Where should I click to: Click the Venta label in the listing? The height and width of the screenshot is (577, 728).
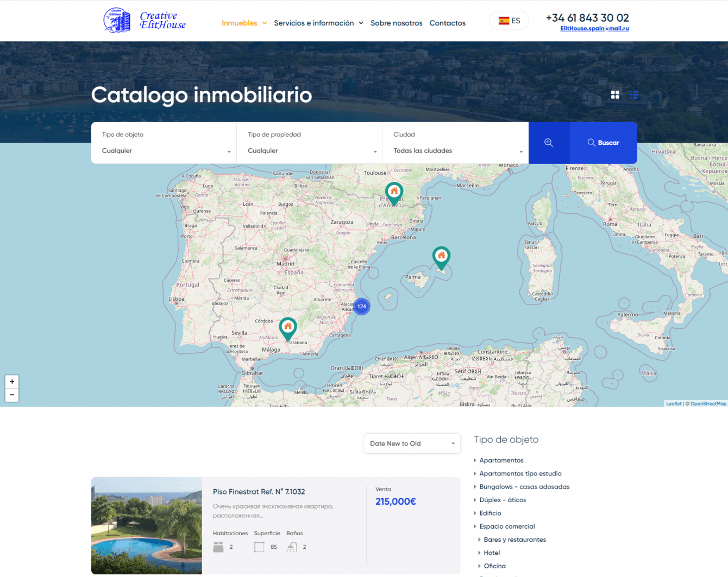383,489
